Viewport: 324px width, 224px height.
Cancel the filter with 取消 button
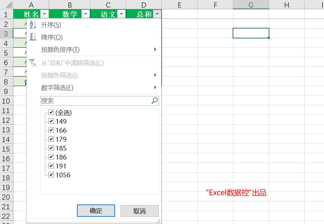[139, 211]
